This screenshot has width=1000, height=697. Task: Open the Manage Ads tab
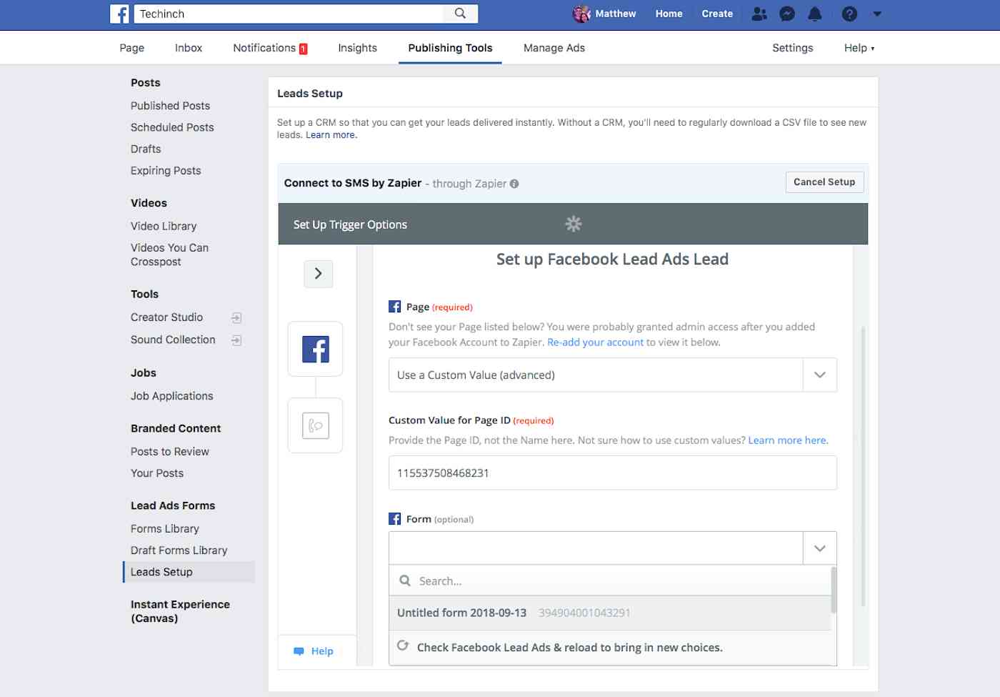pos(554,48)
